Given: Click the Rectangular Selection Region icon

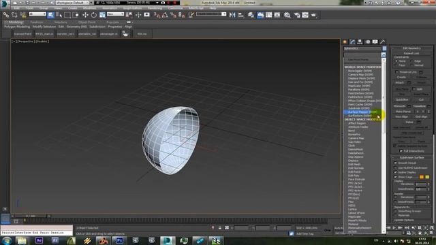Looking at the screenshot, I should pyautogui.click(x=67, y=15).
